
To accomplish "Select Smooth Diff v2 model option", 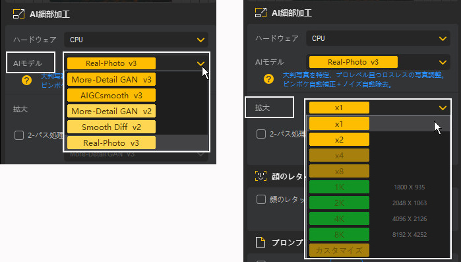I will pyautogui.click(x=111, y=127).
